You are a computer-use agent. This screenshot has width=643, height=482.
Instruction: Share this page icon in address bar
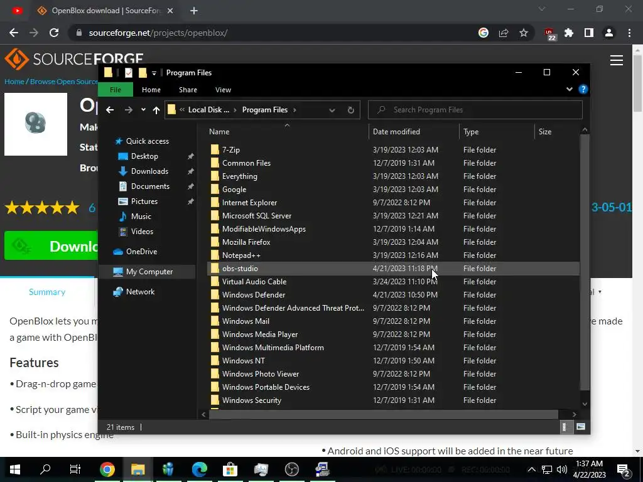tap(504, 33)
